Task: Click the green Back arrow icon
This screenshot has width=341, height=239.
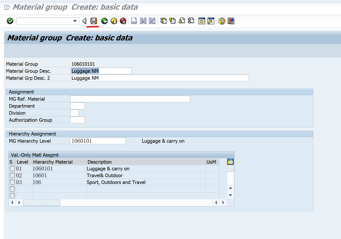Action: click(105, 21)
